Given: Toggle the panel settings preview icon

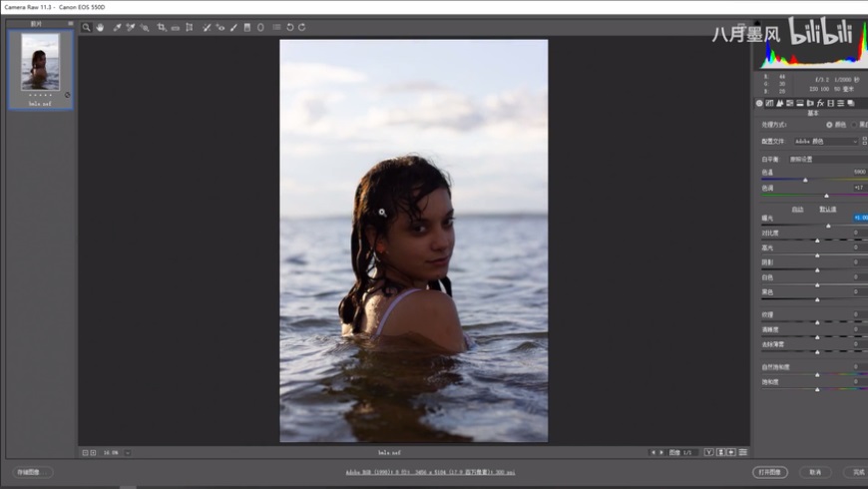Looking at the screenshot, I should [x=743, y=452].
